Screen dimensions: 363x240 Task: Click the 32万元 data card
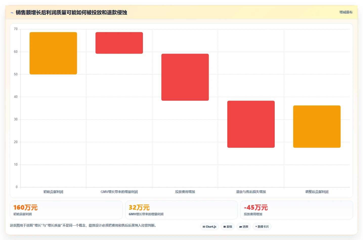pos(181,210)
